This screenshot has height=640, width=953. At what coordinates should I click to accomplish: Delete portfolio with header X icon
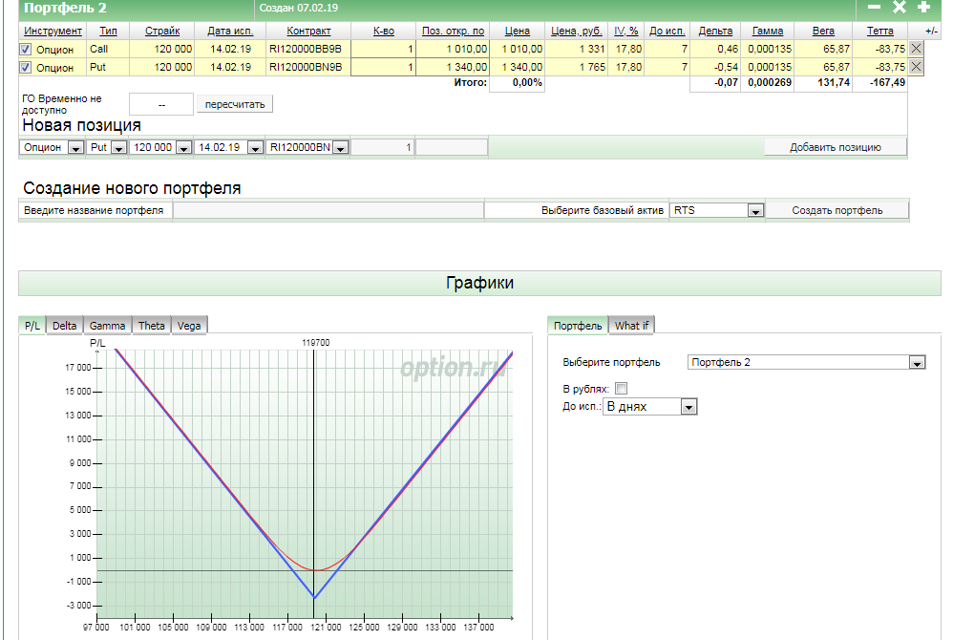click(x=899, y=8)
